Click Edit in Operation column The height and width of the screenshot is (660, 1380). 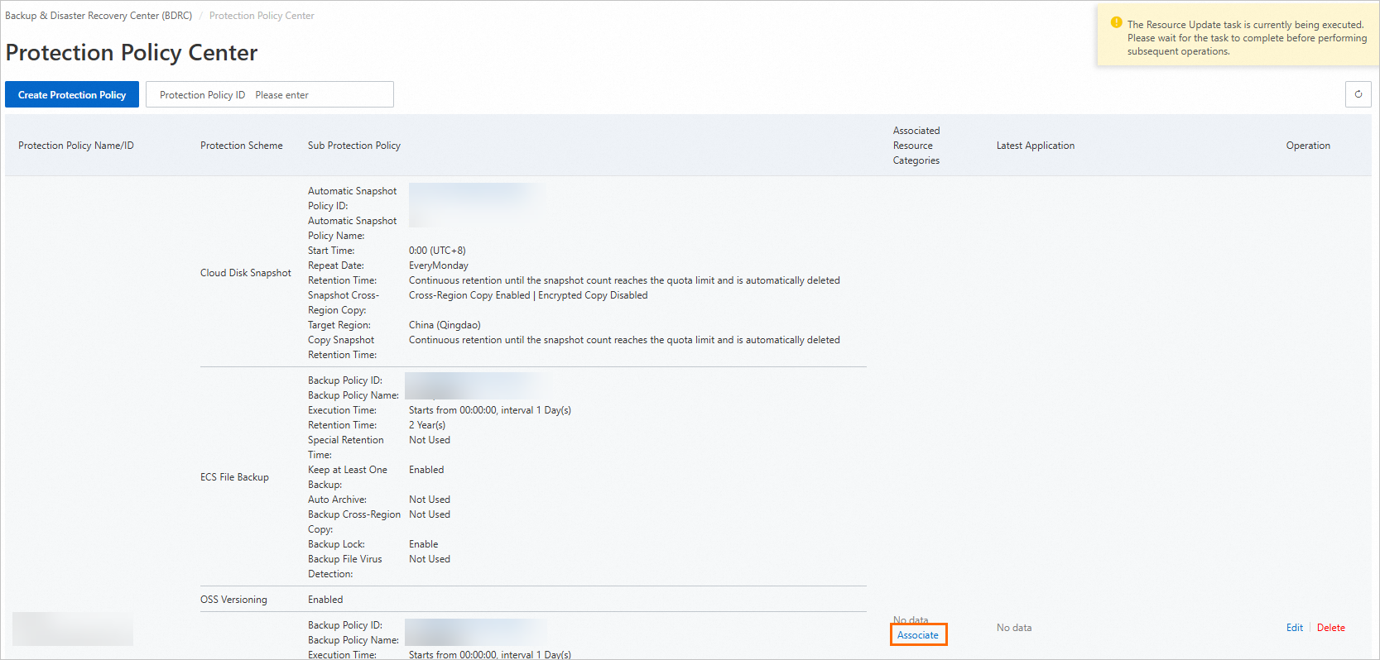point(1295,628)
